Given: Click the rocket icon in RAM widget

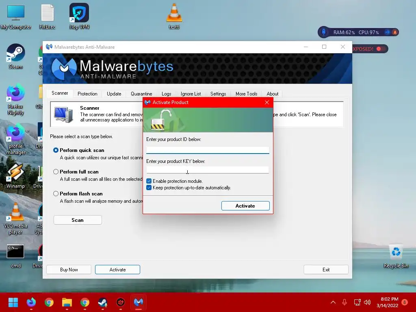Looking at the screenshot, I should [x=324, y=32].
